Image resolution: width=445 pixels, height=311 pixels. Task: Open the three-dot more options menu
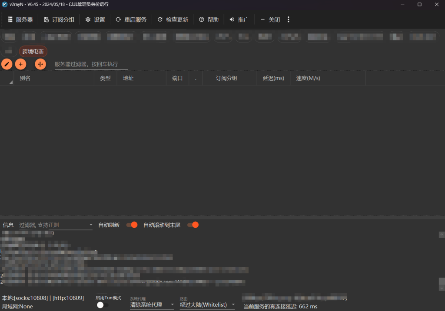[289, 20]
